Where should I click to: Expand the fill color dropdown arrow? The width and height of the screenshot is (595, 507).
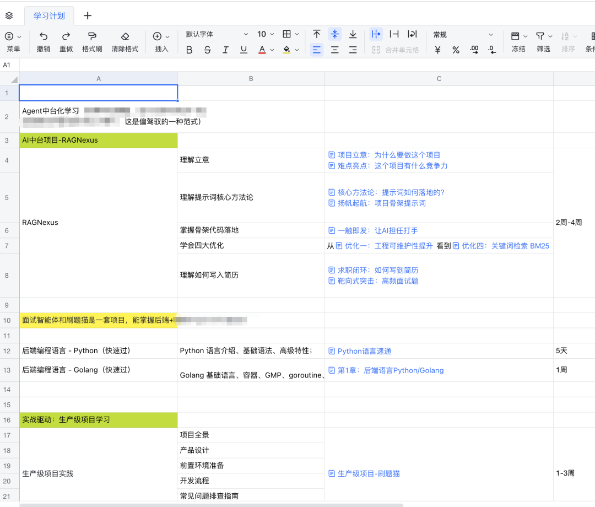pos(297,50)
